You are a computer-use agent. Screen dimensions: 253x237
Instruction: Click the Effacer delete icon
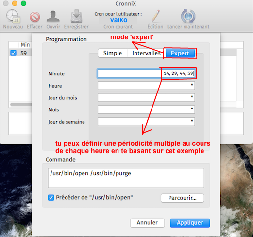pyautogui.click(x=34, y=17)
